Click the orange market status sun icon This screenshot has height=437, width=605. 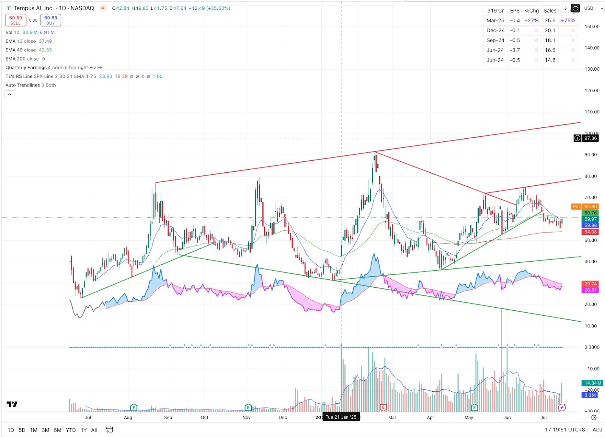pos(102,8)
